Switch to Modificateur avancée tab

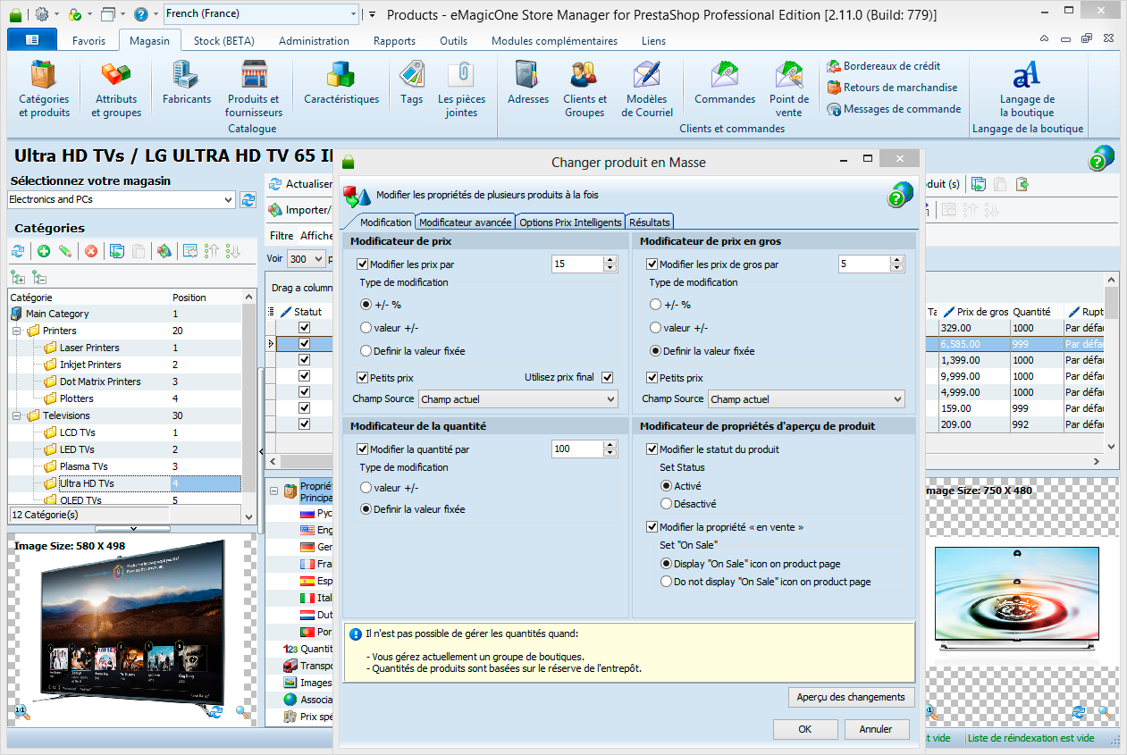[x=466, y=222]
